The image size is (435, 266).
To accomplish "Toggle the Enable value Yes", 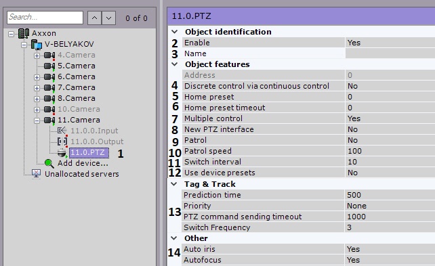I will pos(390,43).
